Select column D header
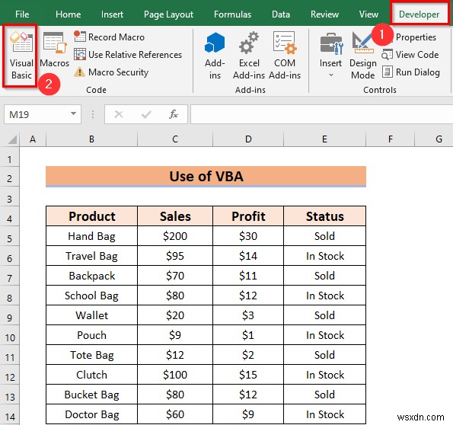 248,139
